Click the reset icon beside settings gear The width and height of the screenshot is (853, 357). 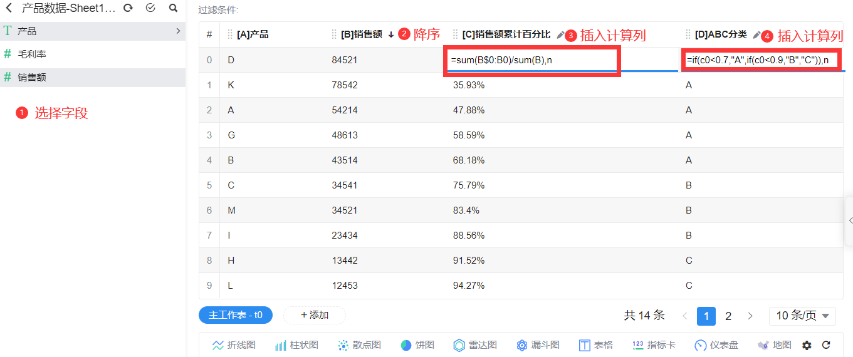click(x=826, y=345)
